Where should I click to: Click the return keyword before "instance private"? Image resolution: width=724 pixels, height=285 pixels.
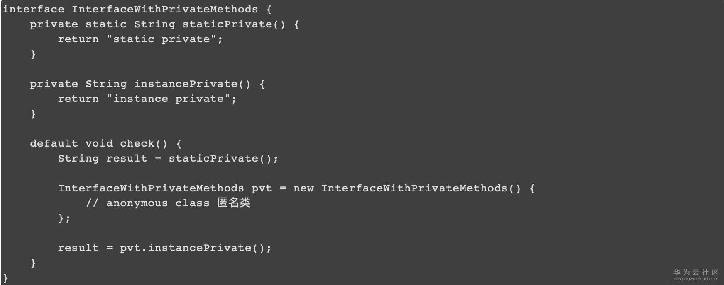pos(78,99)
